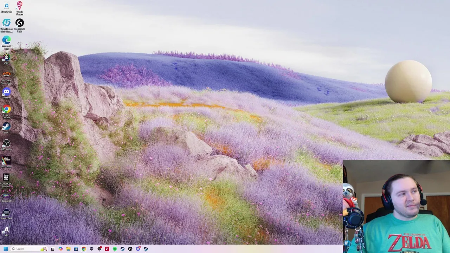
Task: Select the tabc.mp4 video file on the desktop
Action: [6, 197]
